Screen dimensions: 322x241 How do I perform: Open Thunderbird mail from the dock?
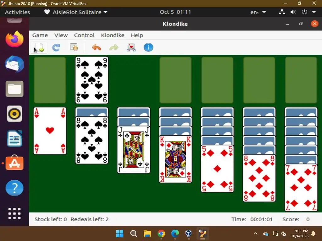14,64
